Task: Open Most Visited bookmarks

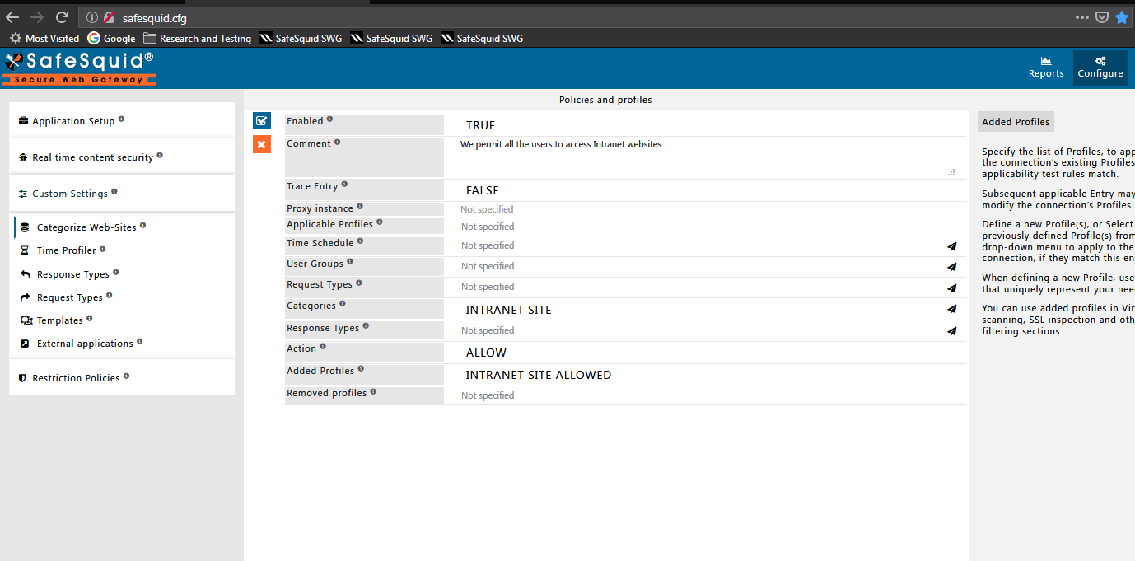Action: [44, 38]
